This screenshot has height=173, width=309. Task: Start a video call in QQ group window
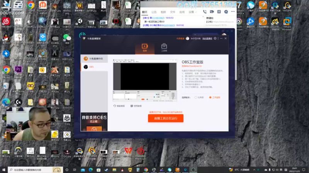pyautogui.click(x=212, y=12)
